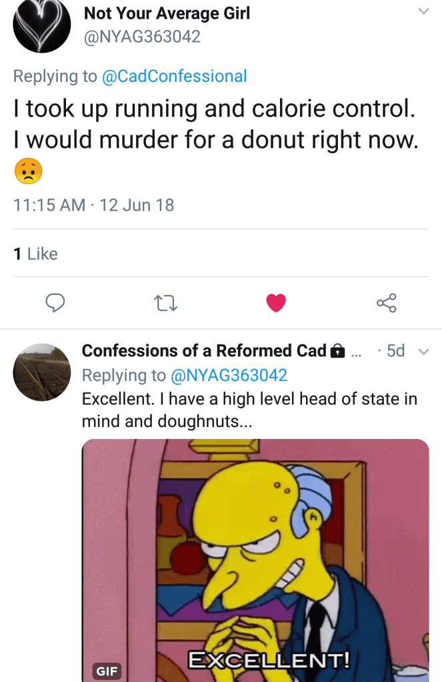Image resolution: width=442 pixels, height=682 pixels.
Task: Tap the reply speech bubble icon
Action: (55, 303)
